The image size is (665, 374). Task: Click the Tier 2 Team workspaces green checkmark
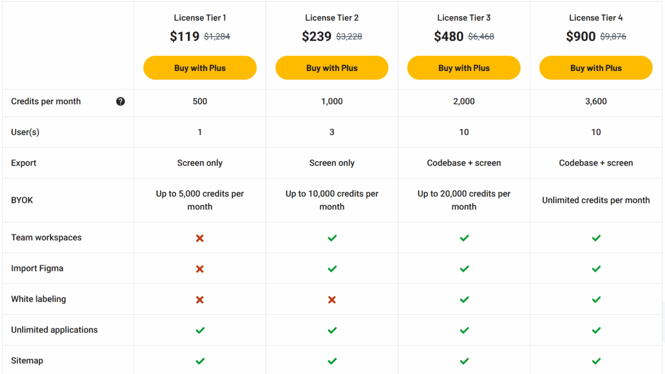point(332,238)
